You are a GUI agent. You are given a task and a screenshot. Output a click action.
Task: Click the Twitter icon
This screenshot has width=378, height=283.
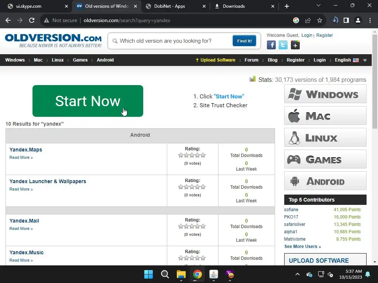pos(283,45)
